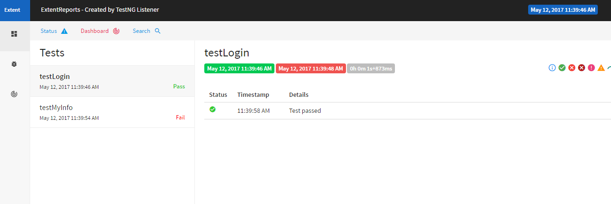
Task: Click the Search magnifier icon
Action: tap(158, 31)
